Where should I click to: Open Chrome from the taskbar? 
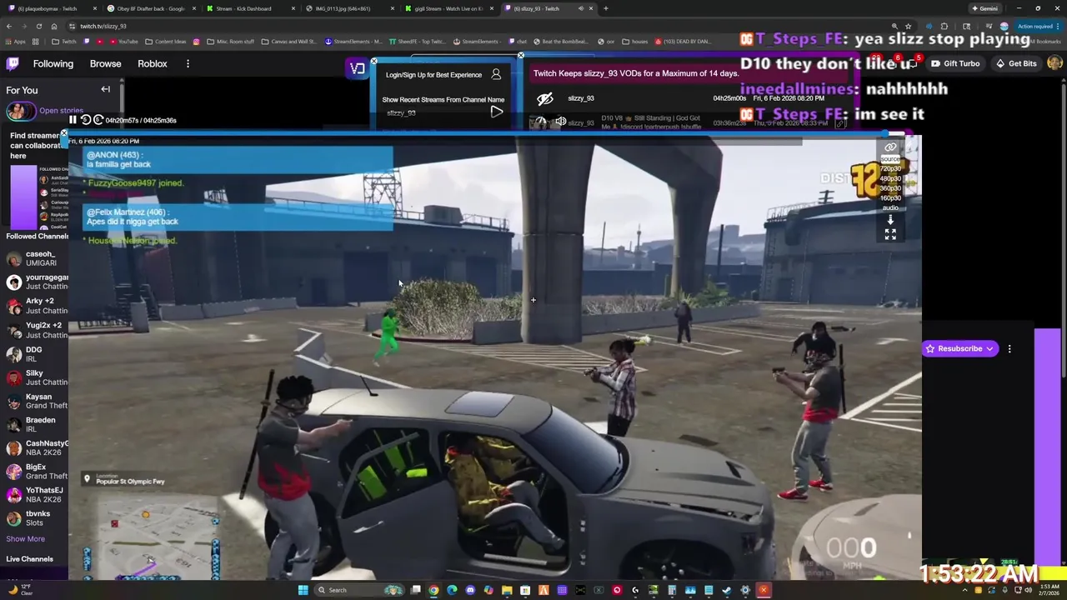tap(433, 590)
